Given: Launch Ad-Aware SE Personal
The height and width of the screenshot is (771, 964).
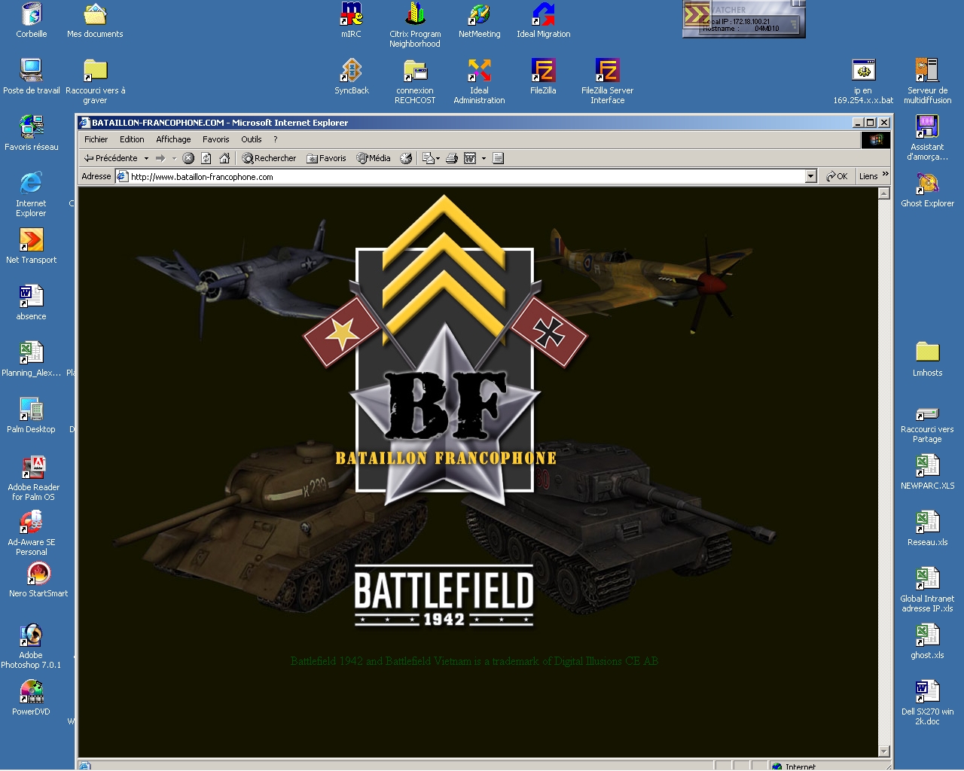Looking at the screenshot, I should (x=31, y=533).
